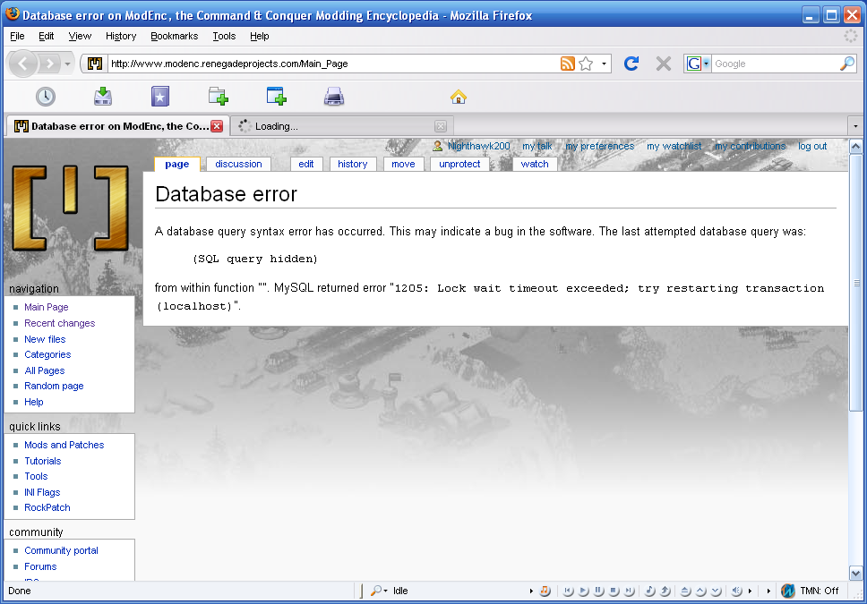Screen dimensions: 867x604
Task: Click the page vertical scrollbar thumb
Action: click(855, 283)
